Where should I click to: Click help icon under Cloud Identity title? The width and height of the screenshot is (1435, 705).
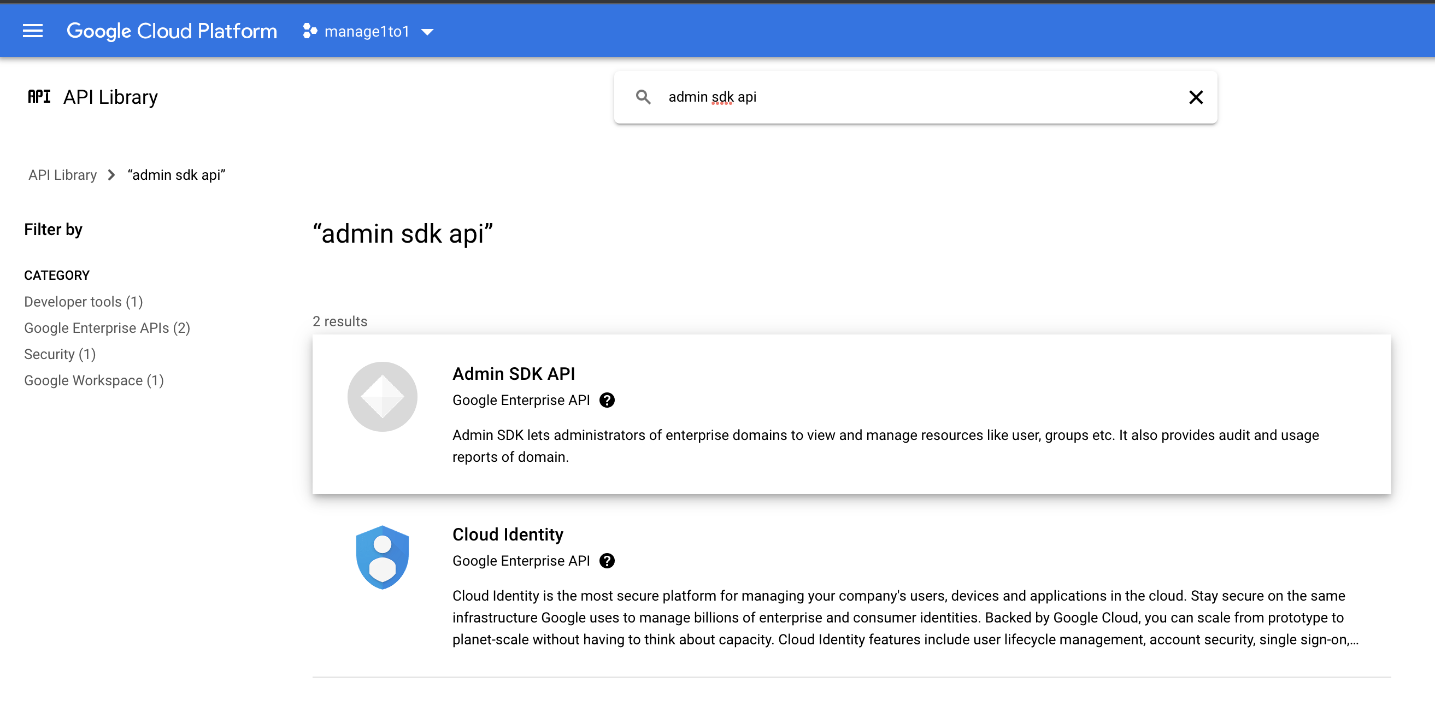(x=607, y=561)
